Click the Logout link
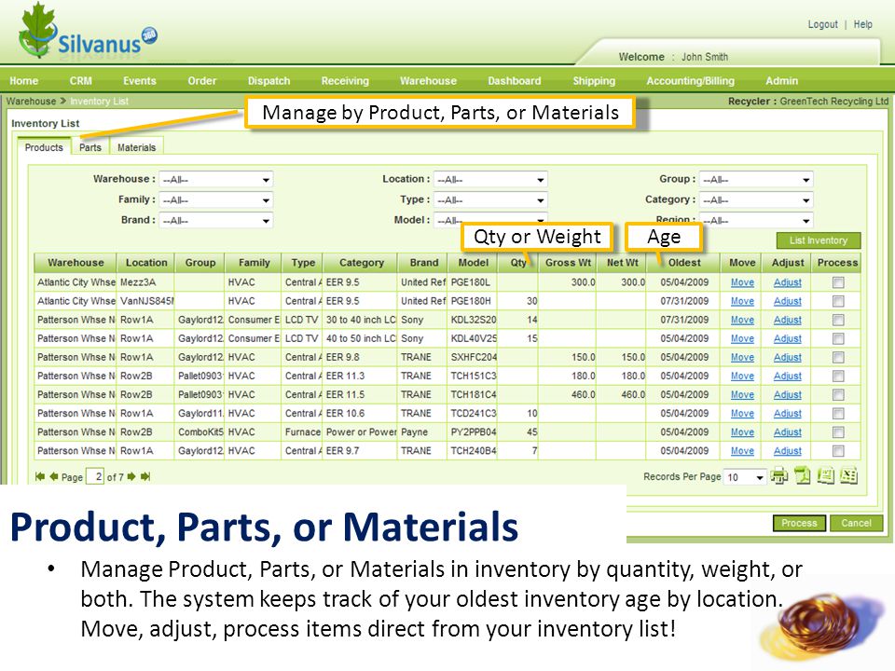 pyautogui.click(x=822, y=24)
